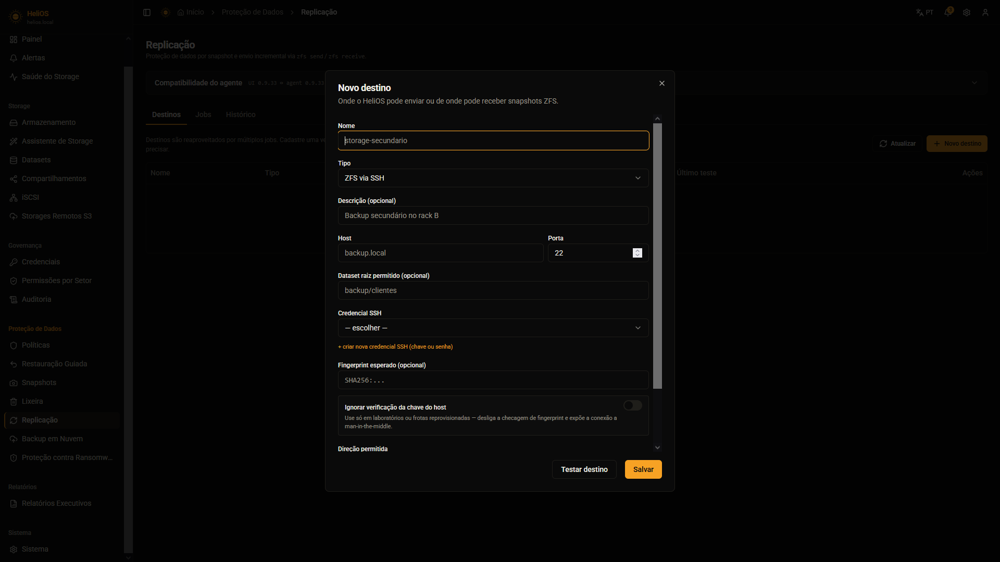Click the Datasets database icon
1000x562 pixels.
click(14, 160)
